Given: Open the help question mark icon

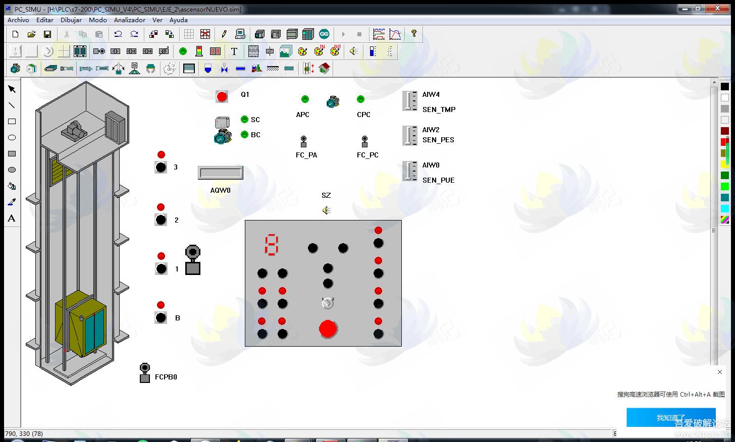Looking at the screenshot, I should [414, 34].
